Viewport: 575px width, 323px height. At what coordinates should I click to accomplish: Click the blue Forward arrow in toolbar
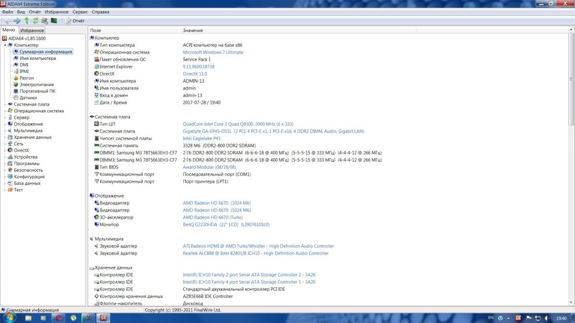pos(17,21)
